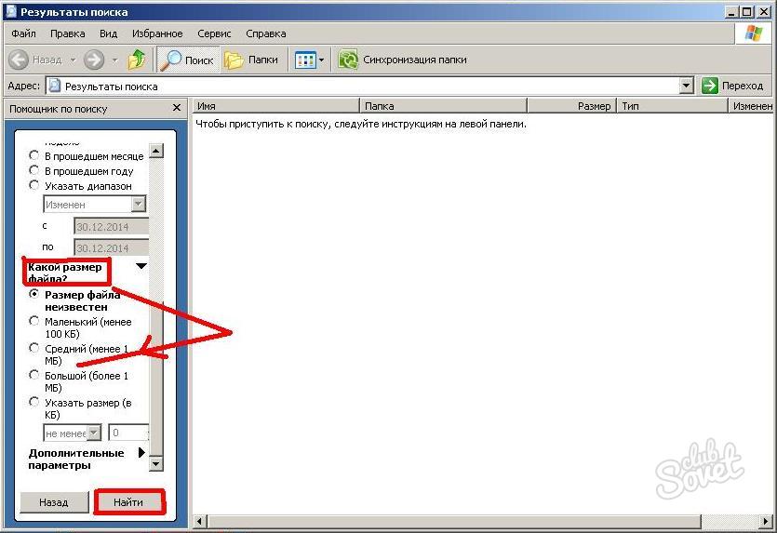This screenshot has width=777, height=533.
Task: Open the Сервис menu
Action: click(213, 33)
